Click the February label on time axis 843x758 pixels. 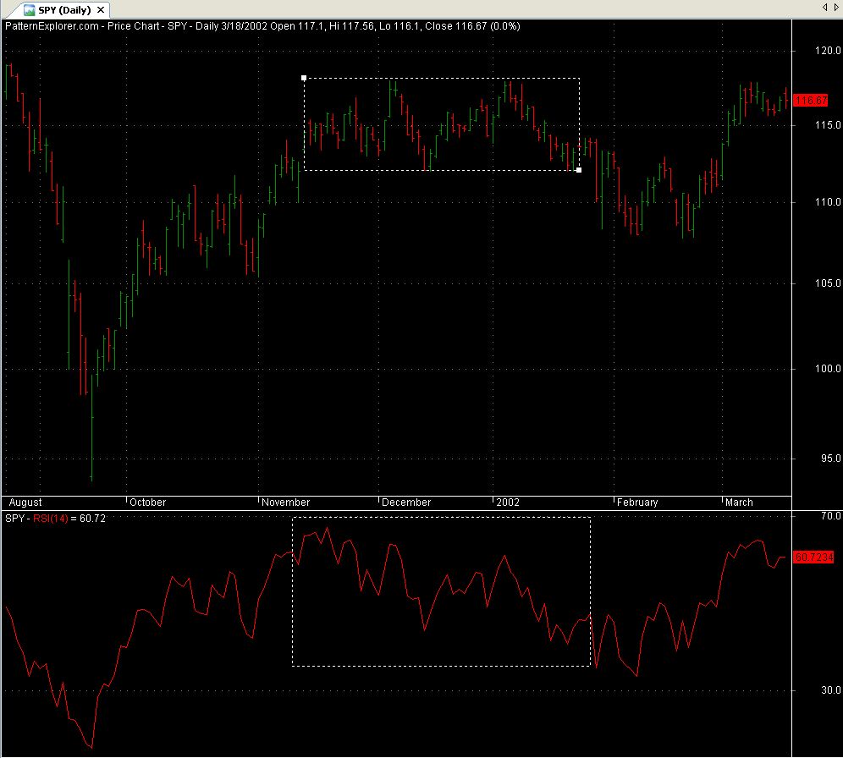(x=637, y=503)
